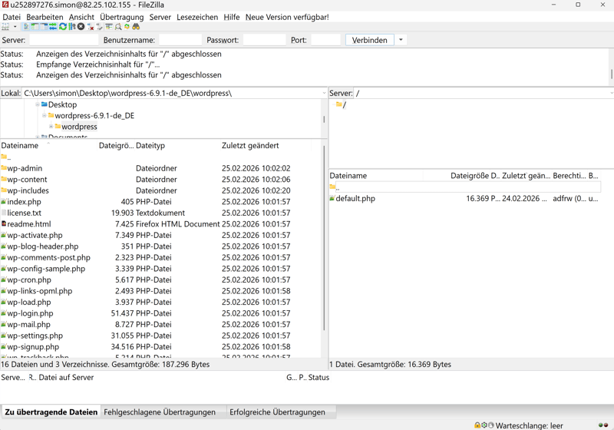Viewport: 614px width, 430px height.
Task: Toggle the message log display icon
Action: pos(25,27)
